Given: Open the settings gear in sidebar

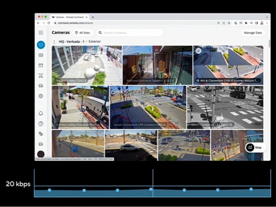Looking at the screenshot, I should coord(40,96).
